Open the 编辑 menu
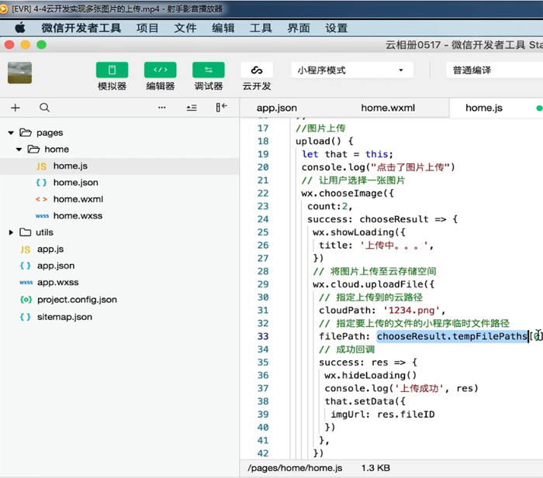This screenshot has width=543, height=478. click(x=223, y=28)
